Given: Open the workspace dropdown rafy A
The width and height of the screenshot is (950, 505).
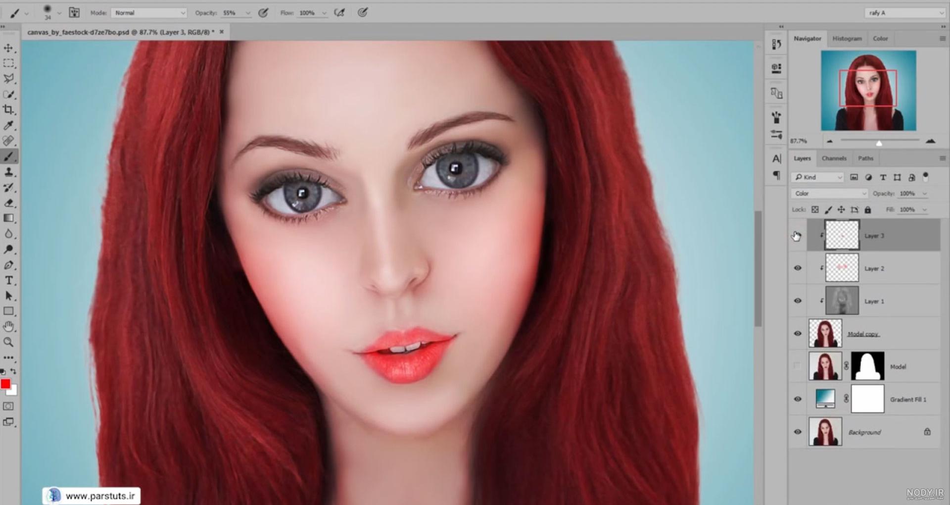Looking at the screenshot, I should (905, 13).
